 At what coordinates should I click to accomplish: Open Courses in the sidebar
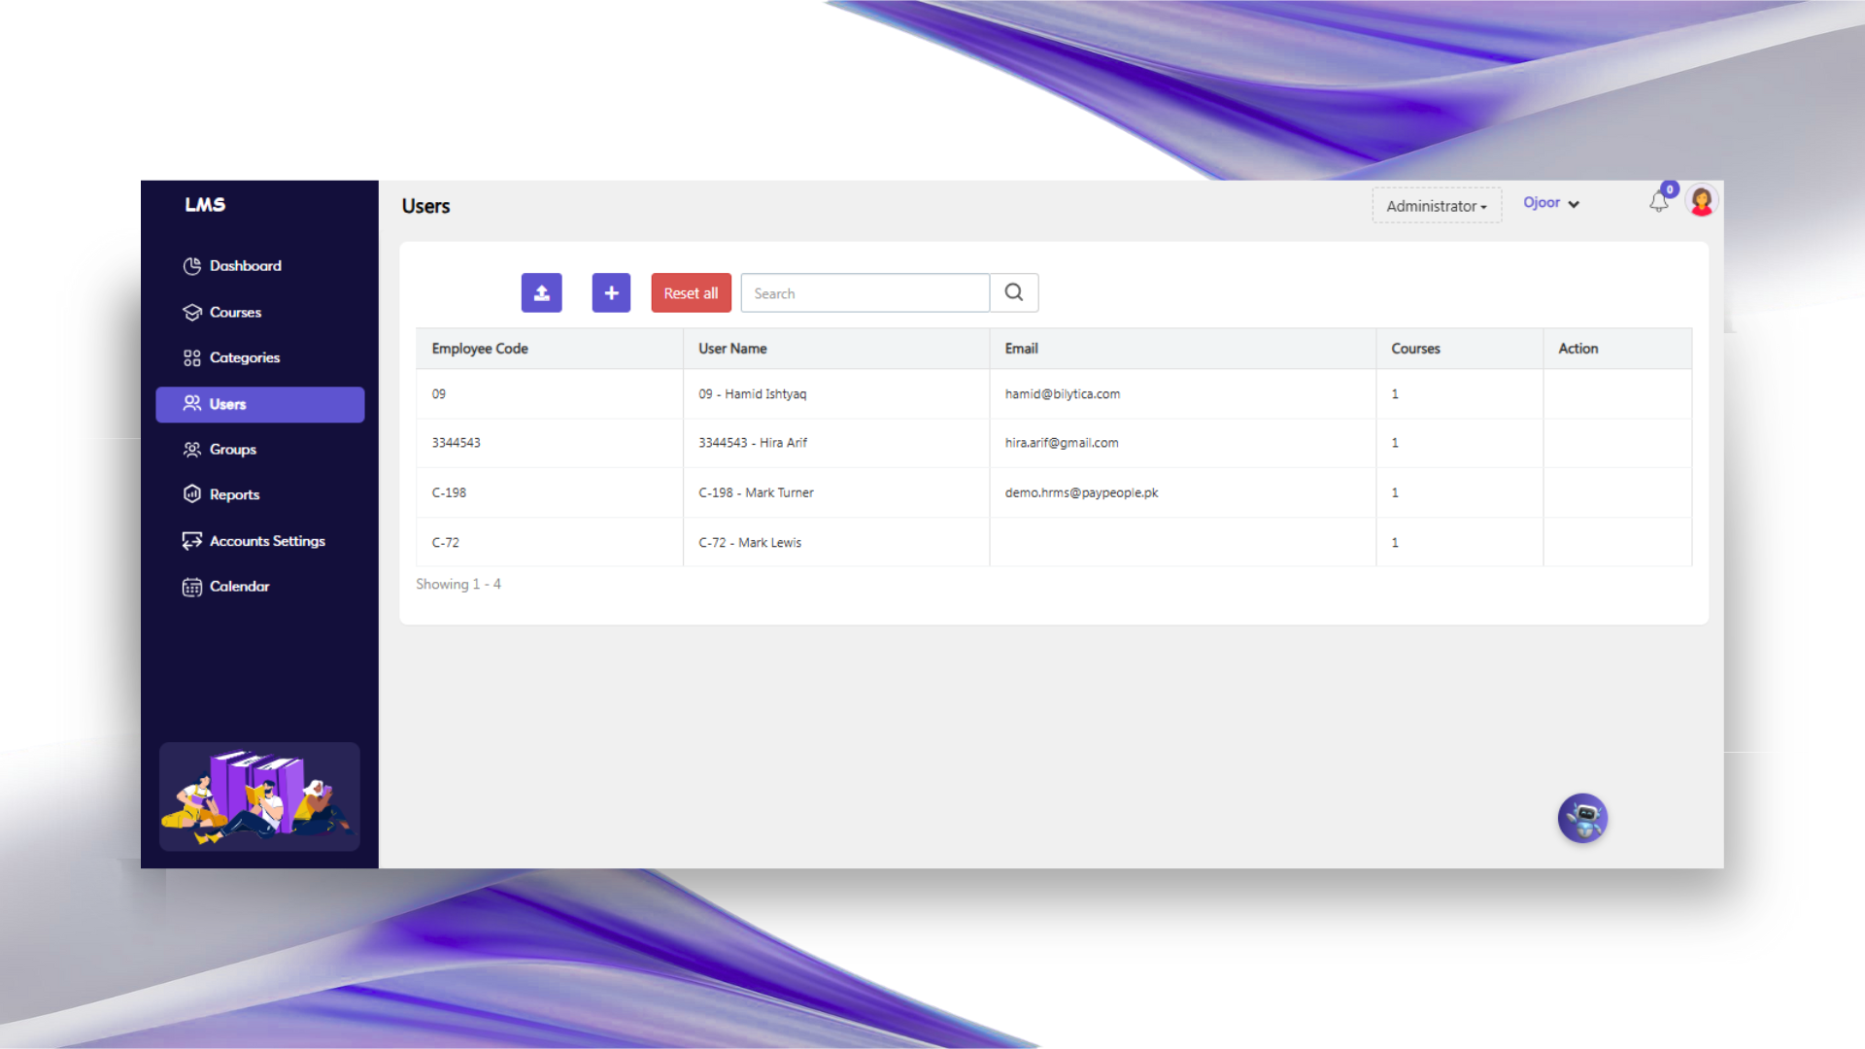235,313
